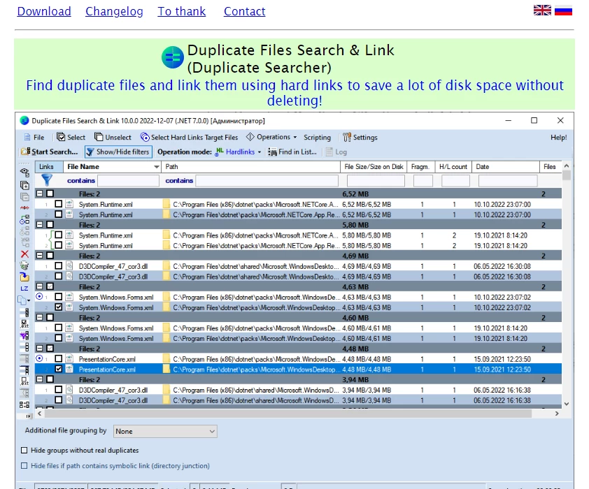Click the uncheck all rows sidebar icon

click(24, 347)
